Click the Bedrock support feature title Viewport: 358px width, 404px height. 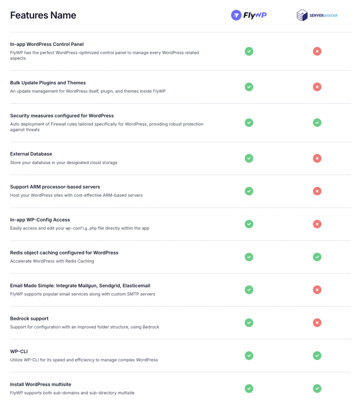pos(29,318)
